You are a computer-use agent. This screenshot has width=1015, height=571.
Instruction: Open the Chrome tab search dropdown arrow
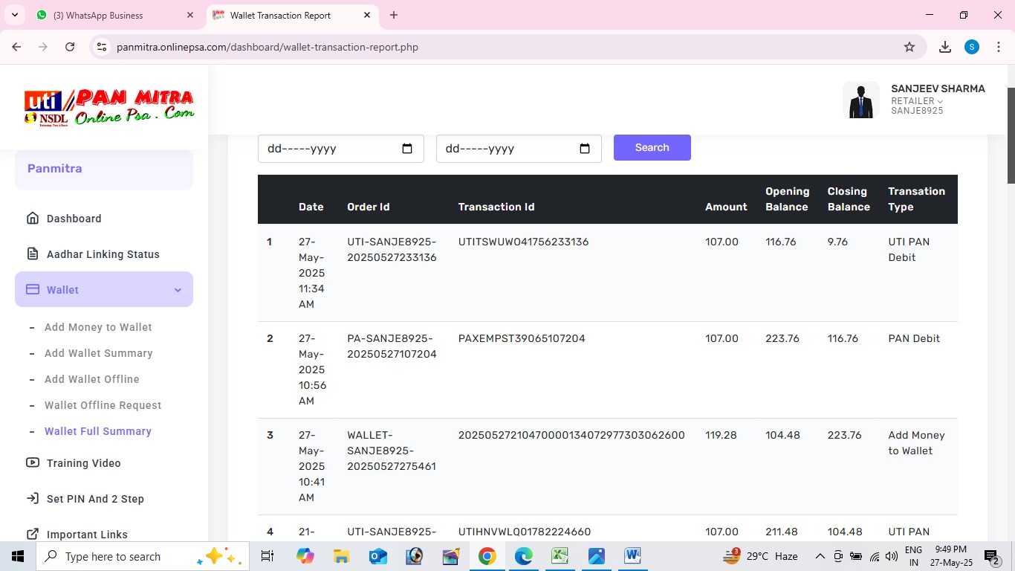tap(15, 15)
